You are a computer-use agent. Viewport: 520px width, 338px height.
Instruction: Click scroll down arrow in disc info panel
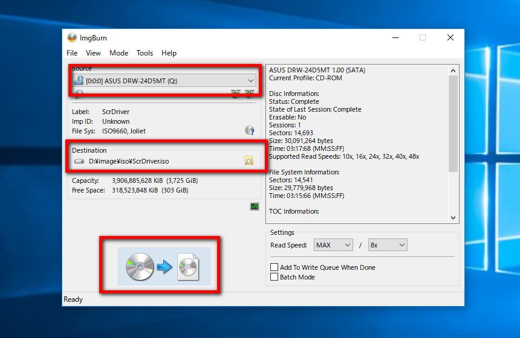point(453,218)
